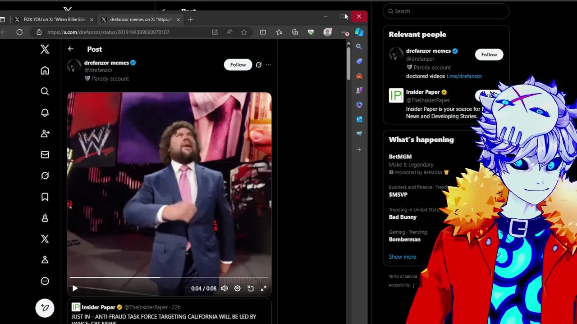Click the Search field in background window
The image size is (577, 324).
tap(446, 11)
